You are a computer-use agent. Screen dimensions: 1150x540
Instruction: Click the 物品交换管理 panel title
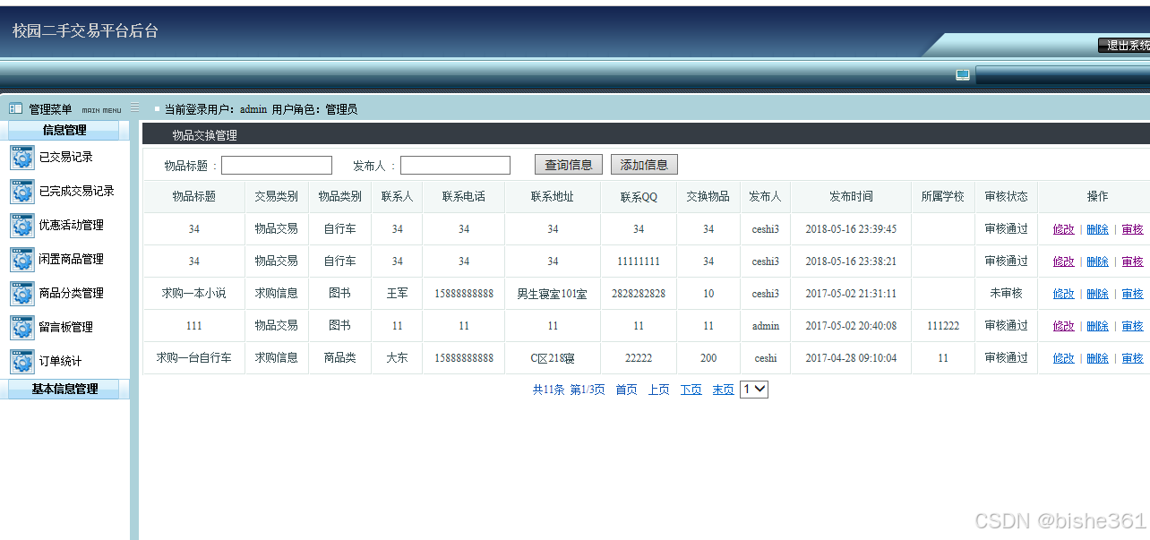[204, 135]
